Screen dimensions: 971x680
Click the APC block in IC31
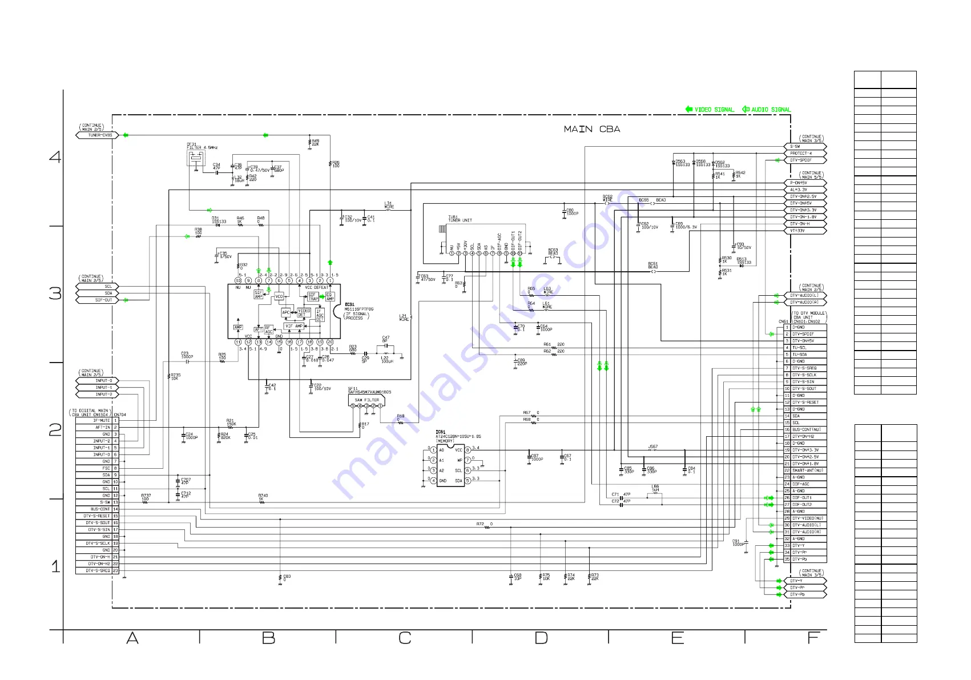pyautogui.click(x=286, y=312)
